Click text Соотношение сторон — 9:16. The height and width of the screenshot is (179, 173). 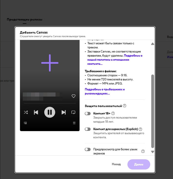point(107,75)
